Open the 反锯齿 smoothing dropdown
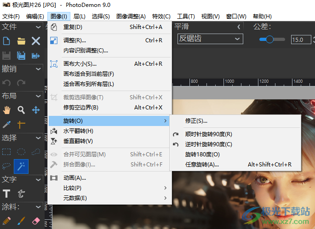The image size is (315, 229). (210, 39)
